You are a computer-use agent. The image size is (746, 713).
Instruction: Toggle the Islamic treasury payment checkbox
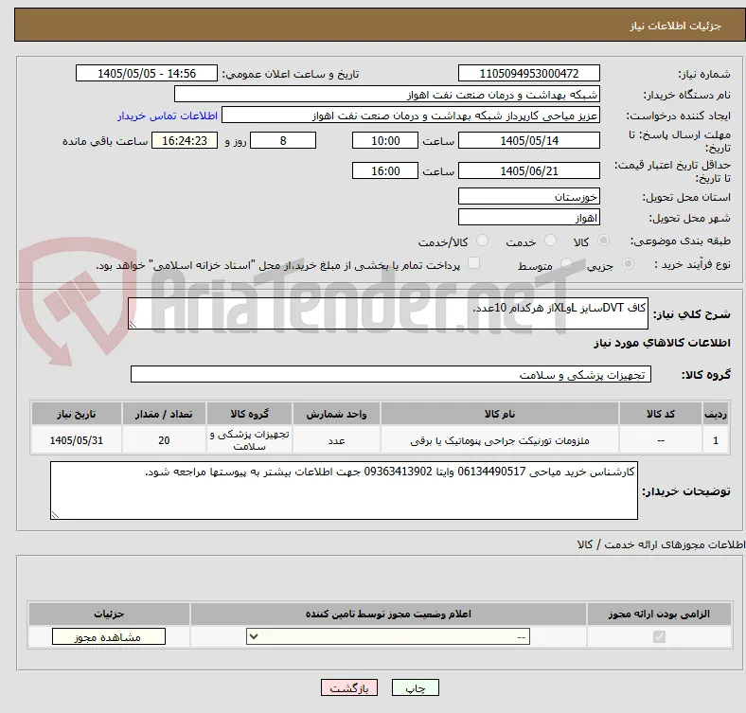474,263
